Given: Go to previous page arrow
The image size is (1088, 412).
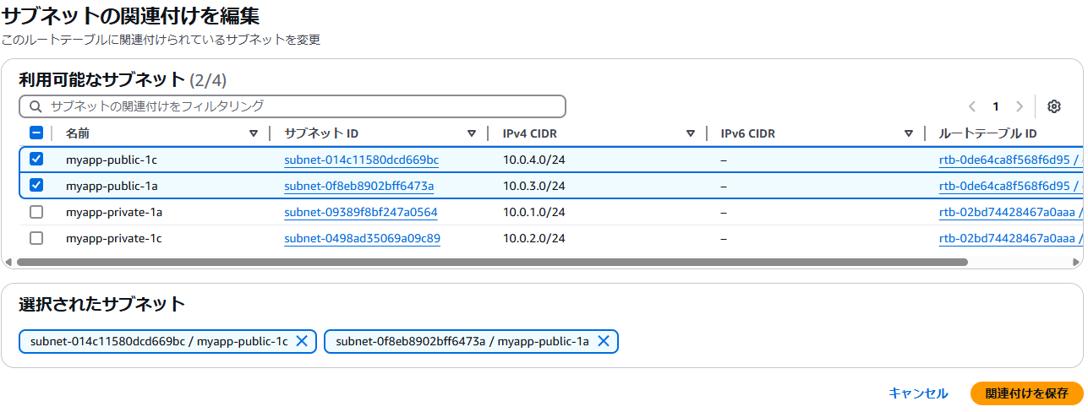Looking at the screenshot, I should click(x=972, y=106).
